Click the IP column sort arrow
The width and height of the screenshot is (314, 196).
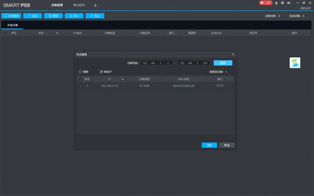(x=122, y=79)
